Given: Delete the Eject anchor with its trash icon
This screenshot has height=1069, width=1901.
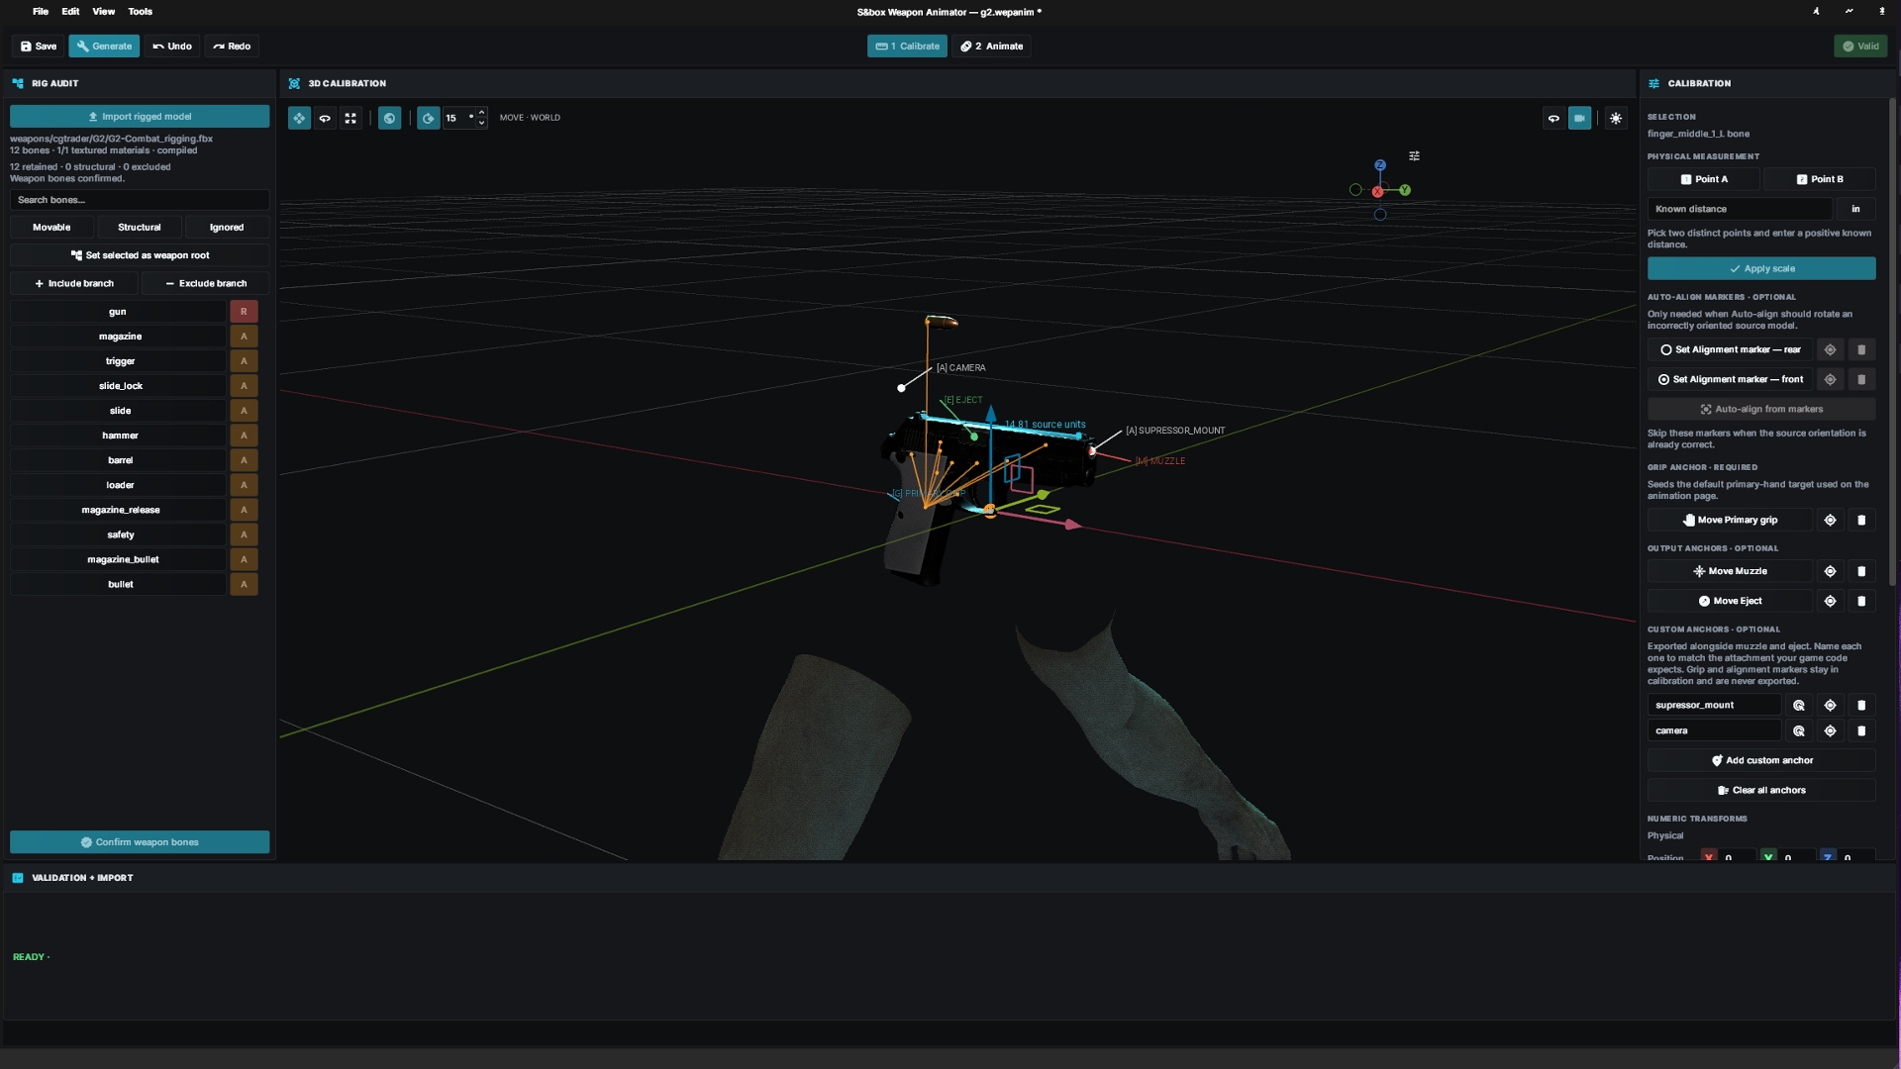Looking at the screenshot, I should click(1861, 602).
